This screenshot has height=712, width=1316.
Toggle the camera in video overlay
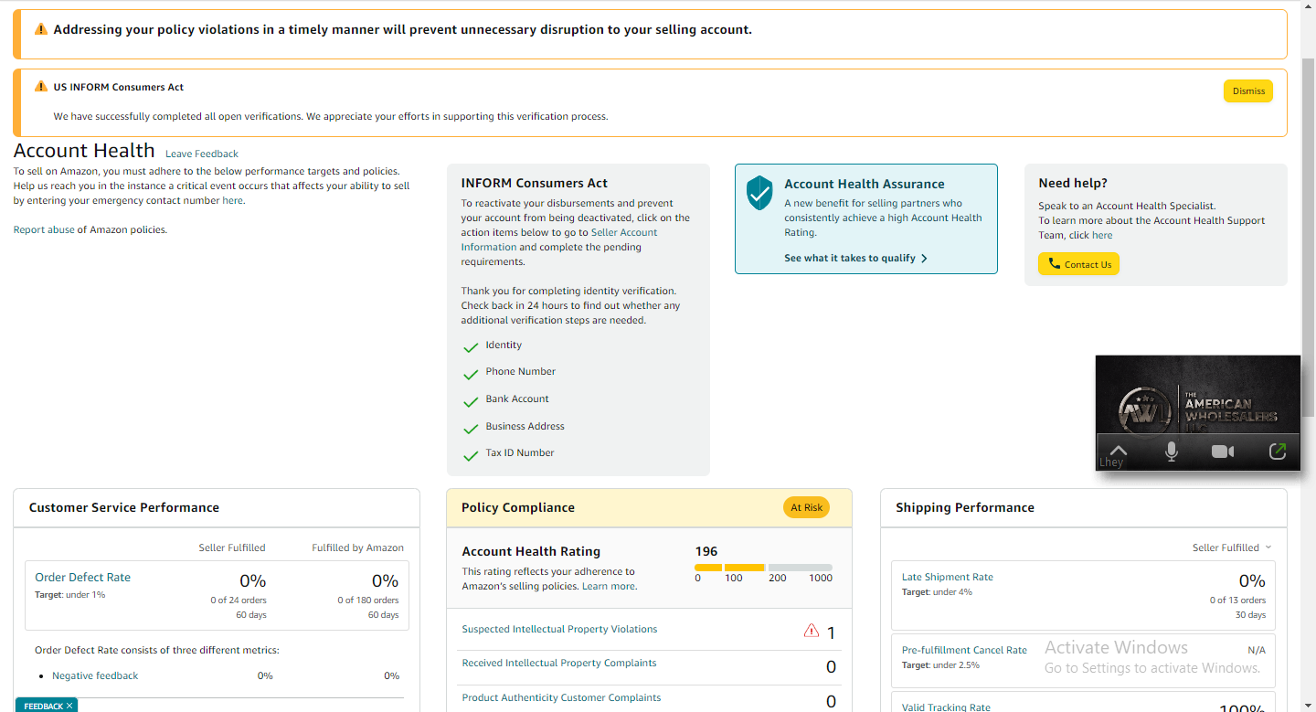point(1223,452)
